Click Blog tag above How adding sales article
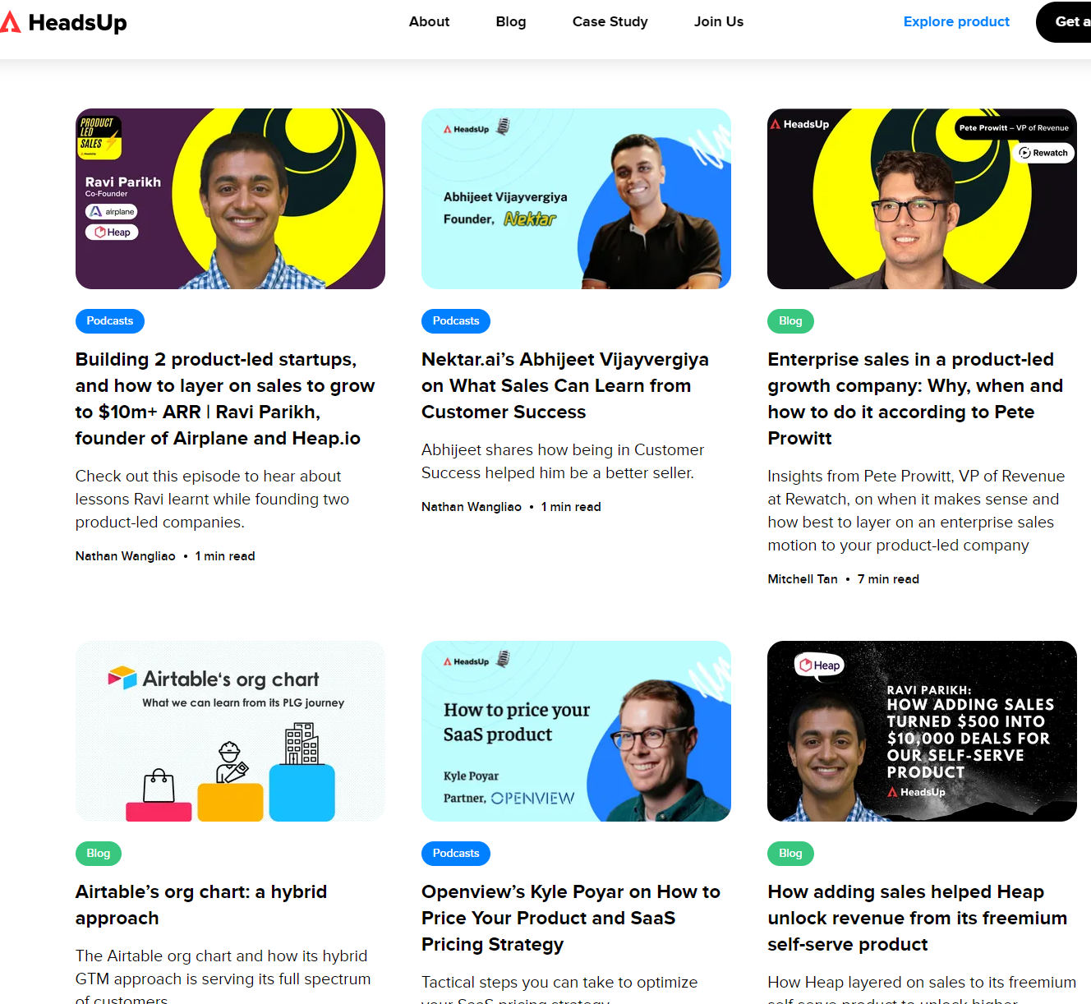1091x1004 pixels. pos(790,854)
